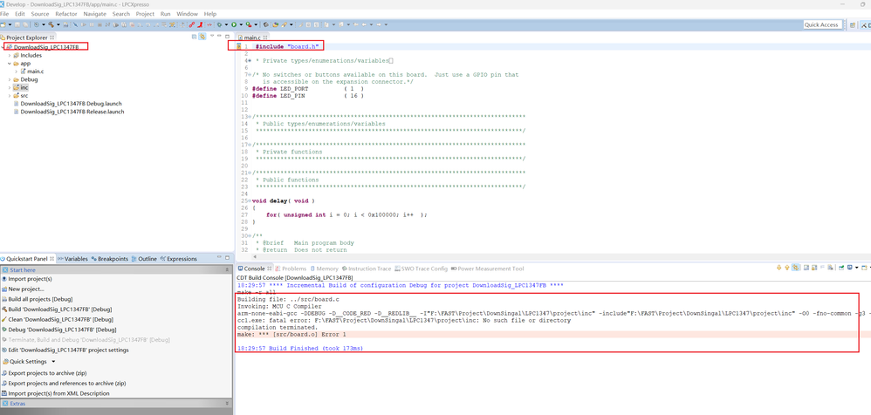Click Import project(s) from XML Description
The height and width of the screenshot is (415, 871).
click(x=56, y=393)
